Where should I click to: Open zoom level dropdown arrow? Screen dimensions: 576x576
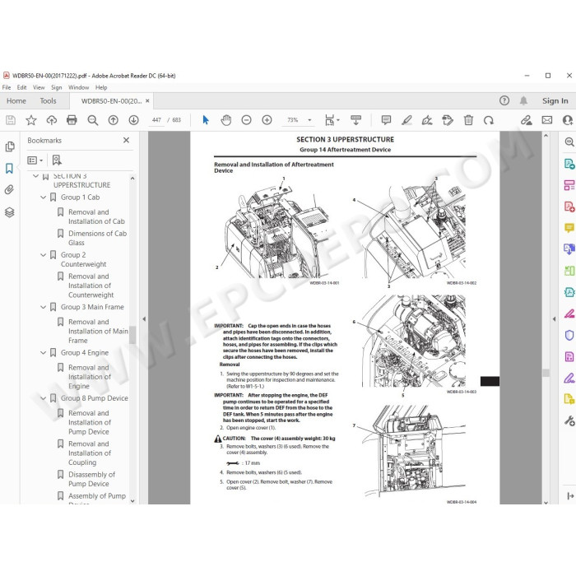[309, 120]
